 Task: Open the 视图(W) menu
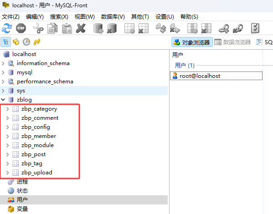coord(84,17)
